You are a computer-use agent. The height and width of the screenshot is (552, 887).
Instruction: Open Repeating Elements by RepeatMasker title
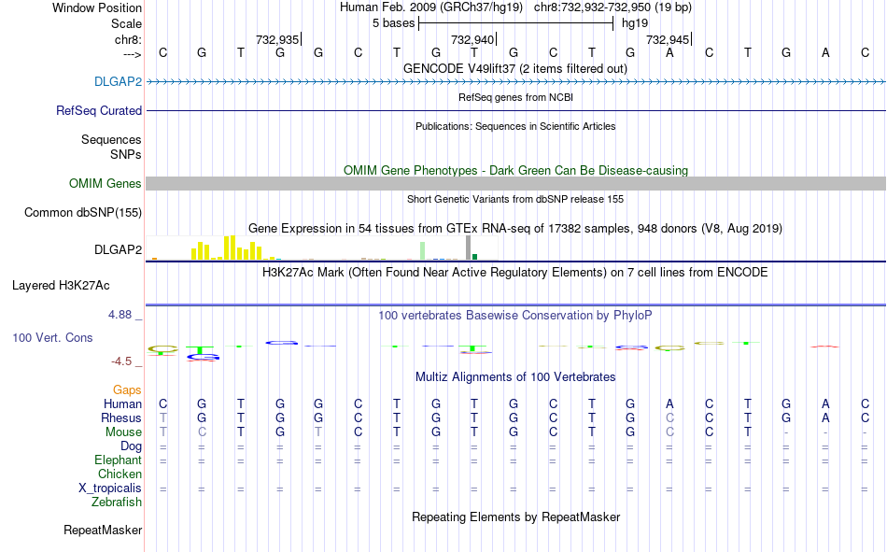(x=516, y=517)
